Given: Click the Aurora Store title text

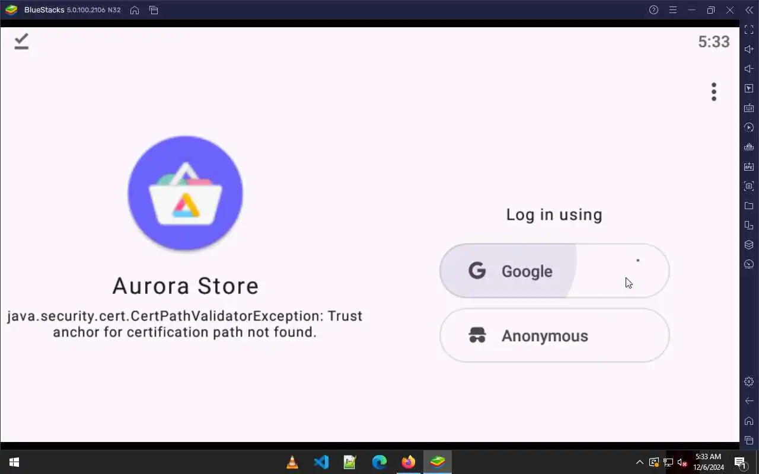Looking at the screenshot, I should pyautogui.click(x=186, y=286).
